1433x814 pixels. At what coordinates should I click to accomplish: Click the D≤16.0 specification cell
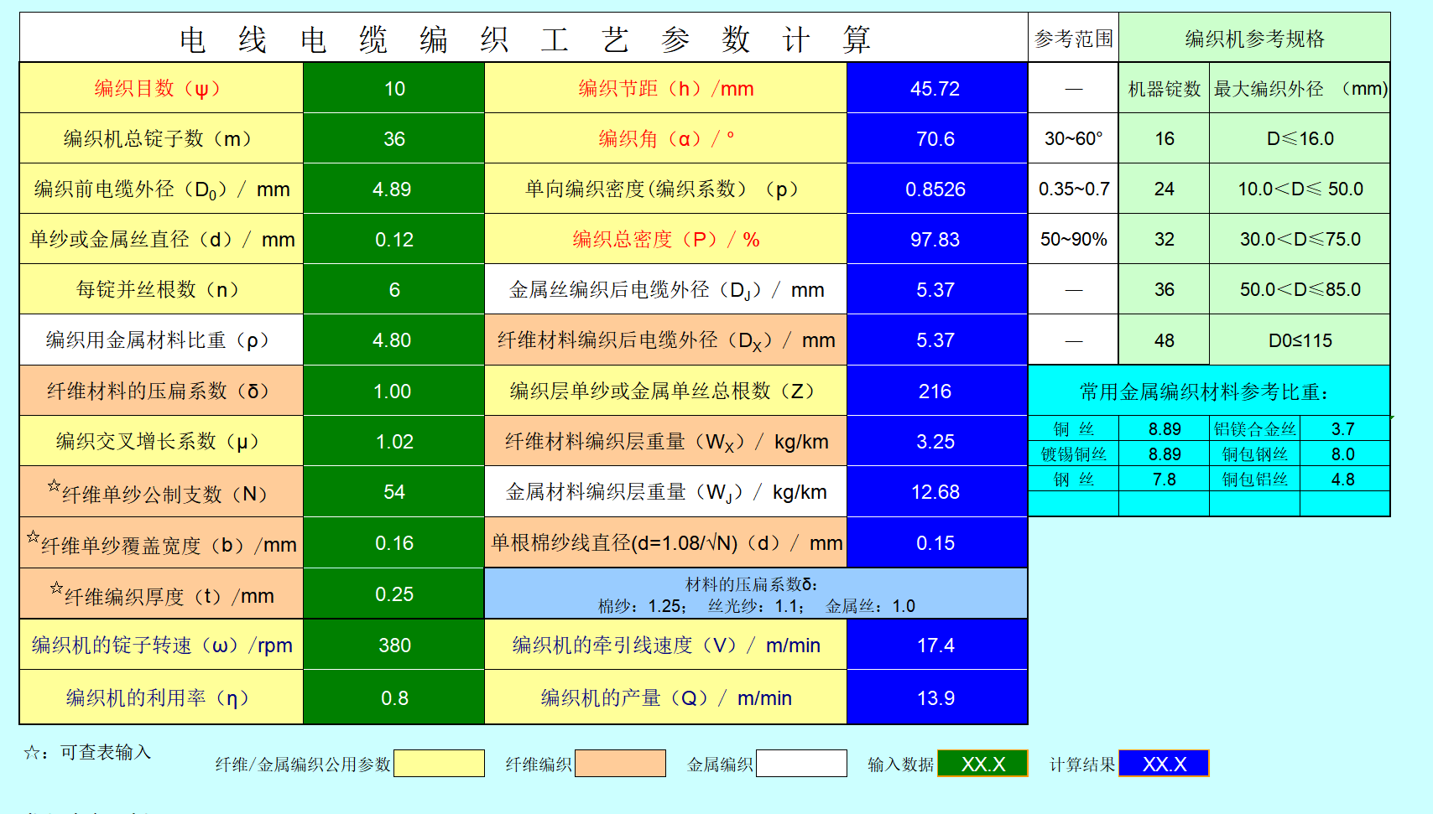click(1300, 138)
